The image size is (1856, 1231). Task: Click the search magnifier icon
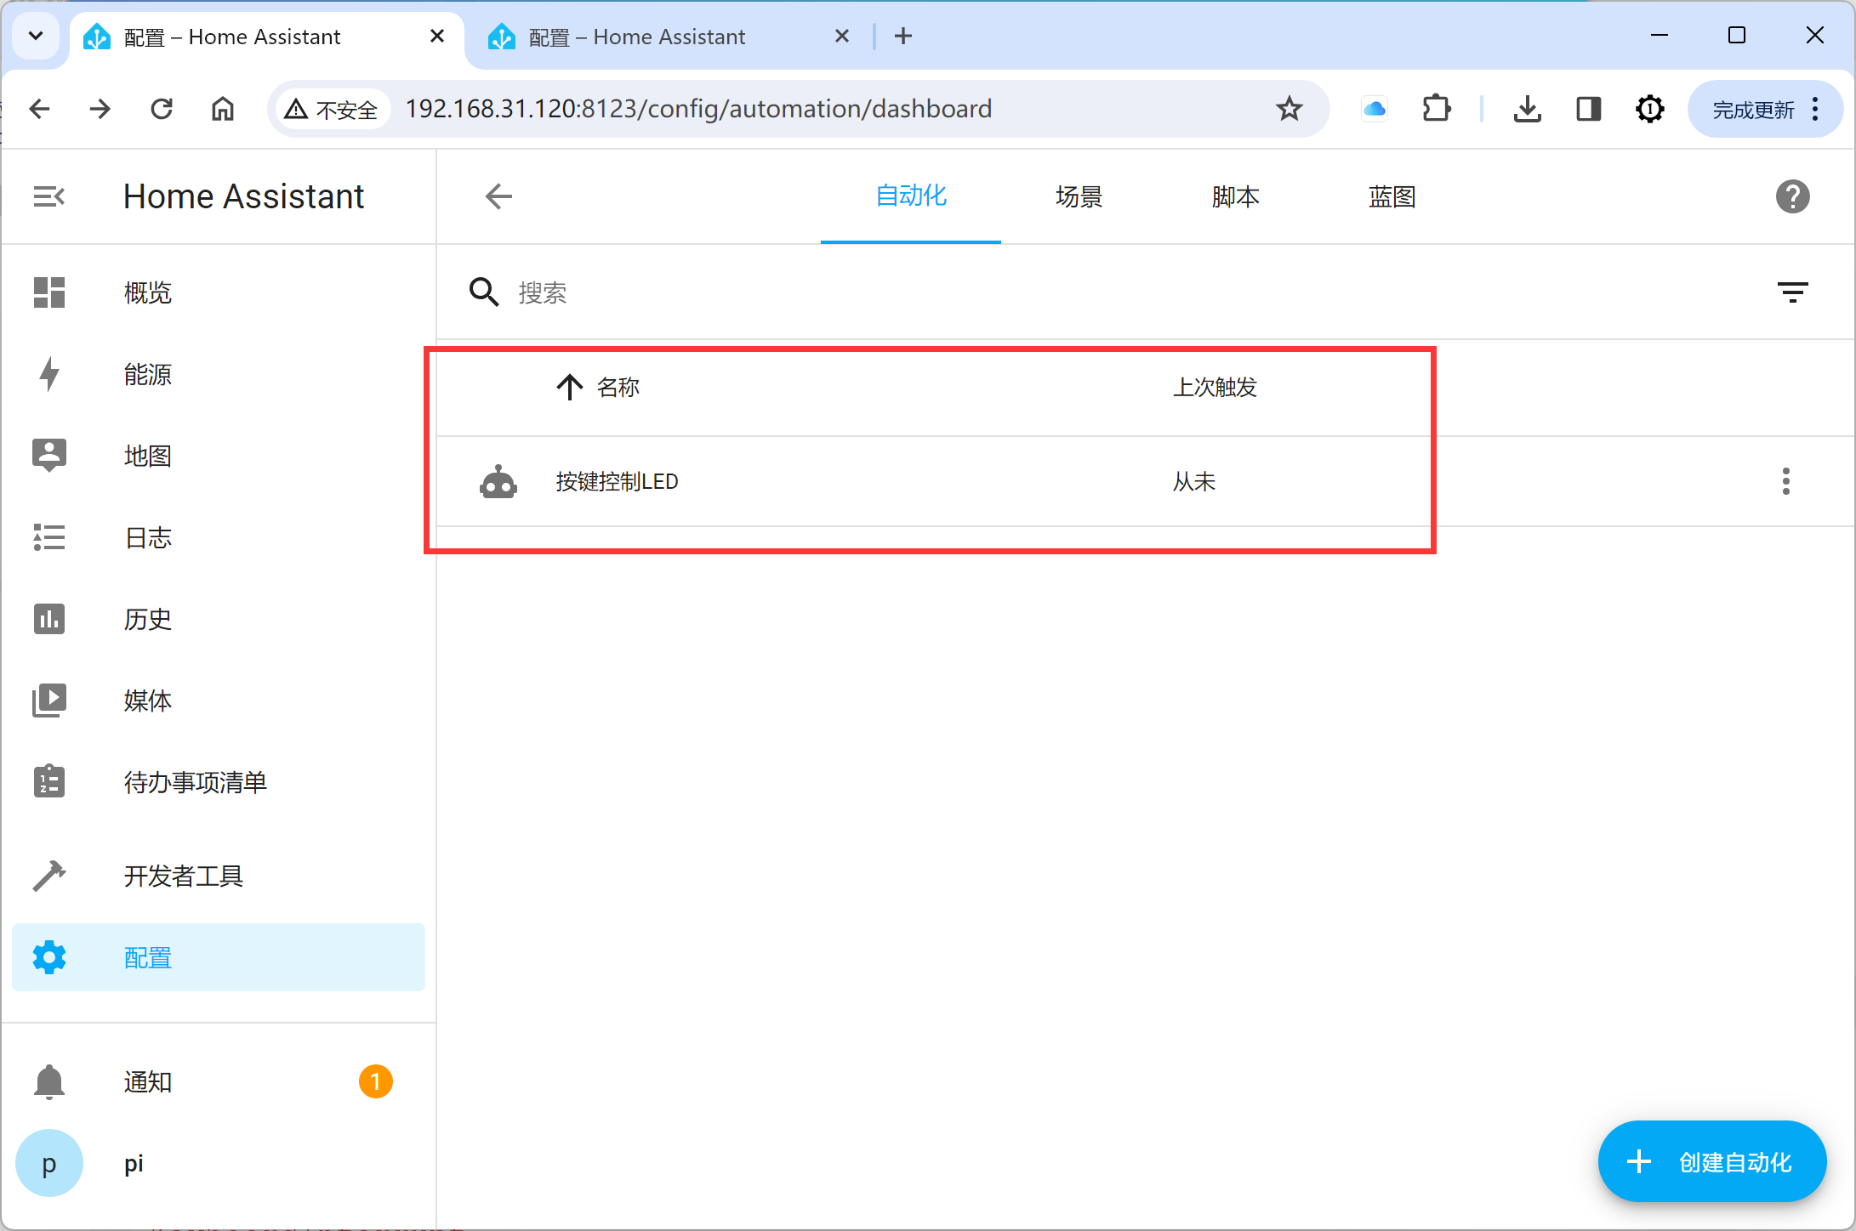(x=484, y=292)
